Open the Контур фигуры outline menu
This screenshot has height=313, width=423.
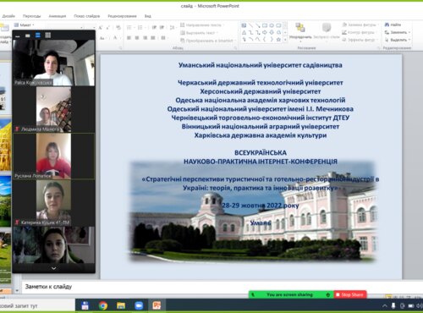pyautogui.click(x=359, y=33)
